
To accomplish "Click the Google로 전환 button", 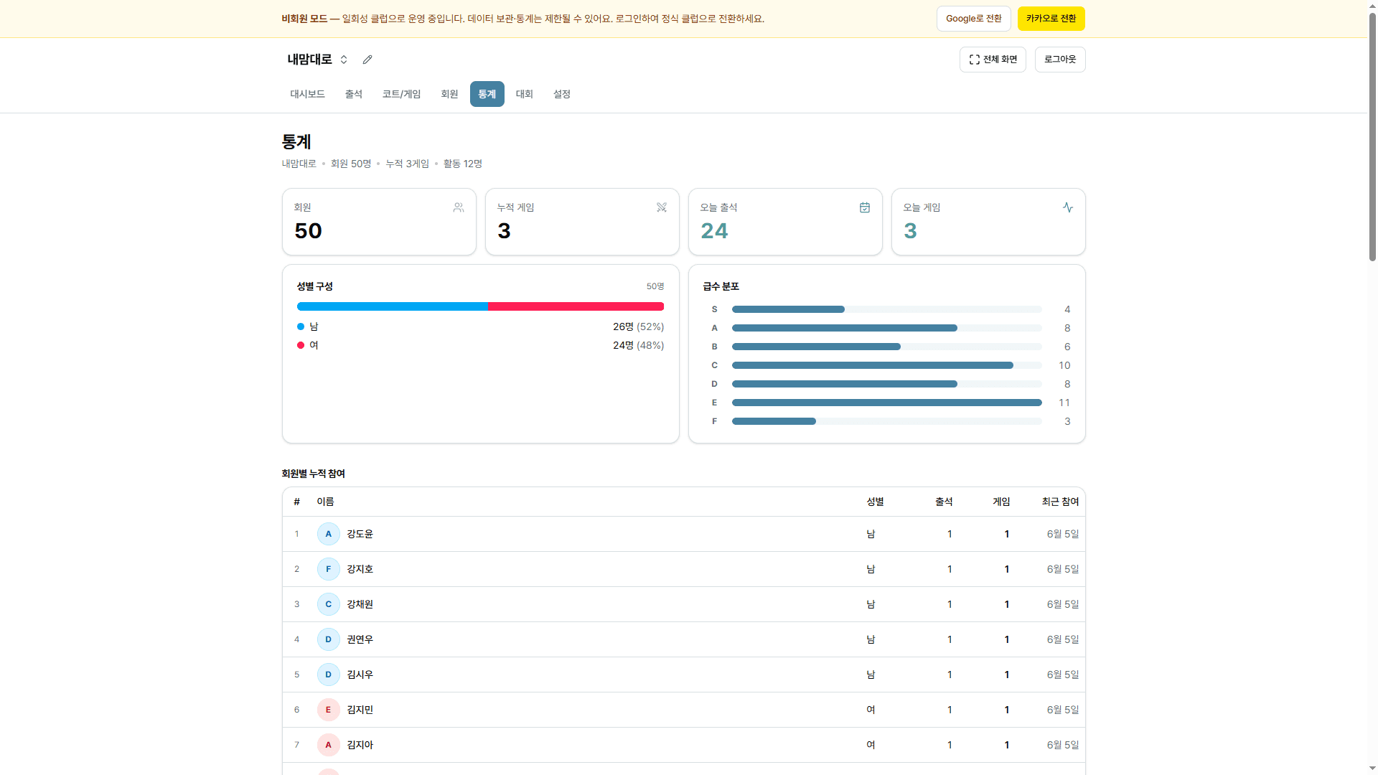I will pos(973,19).
